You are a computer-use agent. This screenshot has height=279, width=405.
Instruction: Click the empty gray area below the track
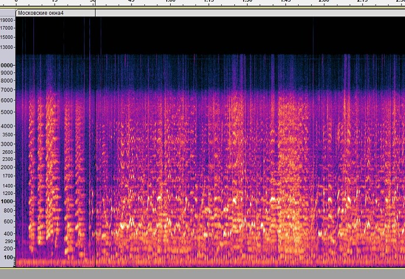pyautogui.click(x=205, y=274)
